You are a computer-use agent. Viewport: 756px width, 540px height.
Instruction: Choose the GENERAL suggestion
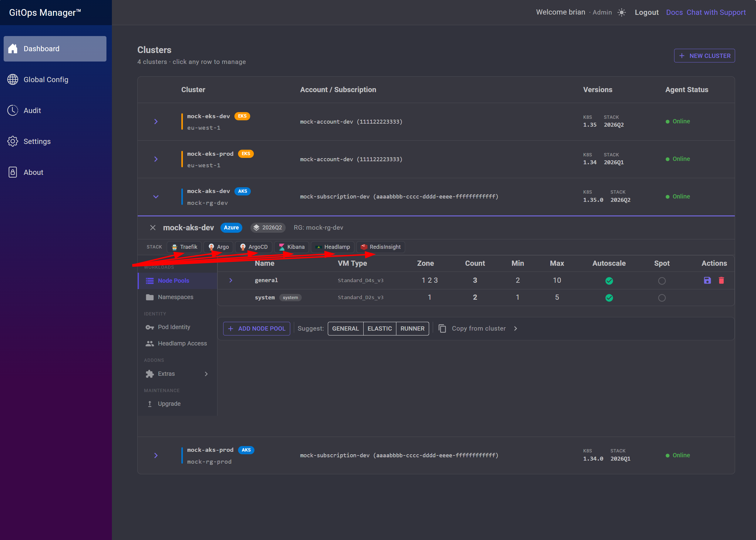(345, 328)
